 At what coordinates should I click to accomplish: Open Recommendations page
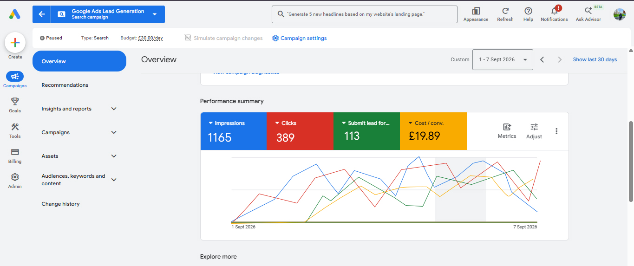point(65,85)
